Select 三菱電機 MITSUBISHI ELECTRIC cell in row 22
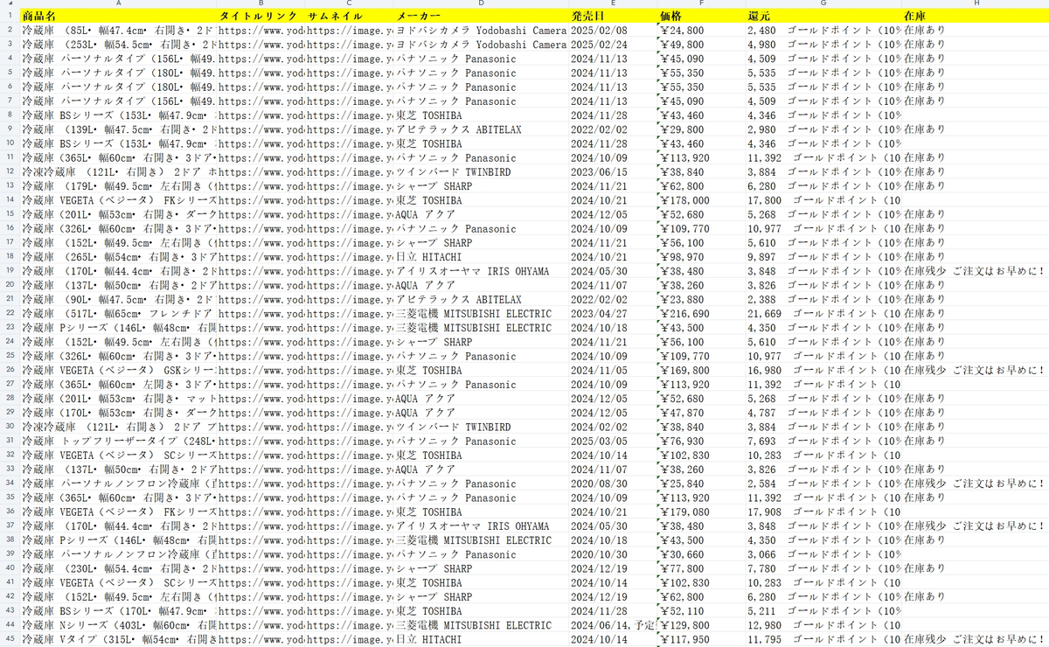 (x=481, y=314)
